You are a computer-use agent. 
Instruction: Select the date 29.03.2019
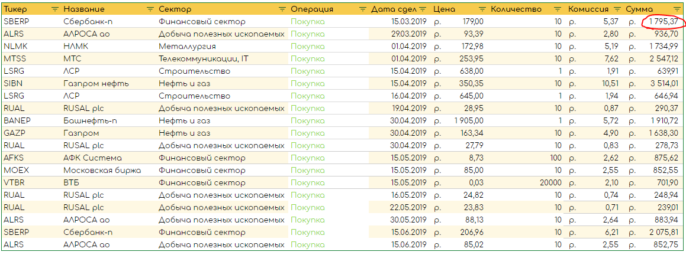[408, 34]
